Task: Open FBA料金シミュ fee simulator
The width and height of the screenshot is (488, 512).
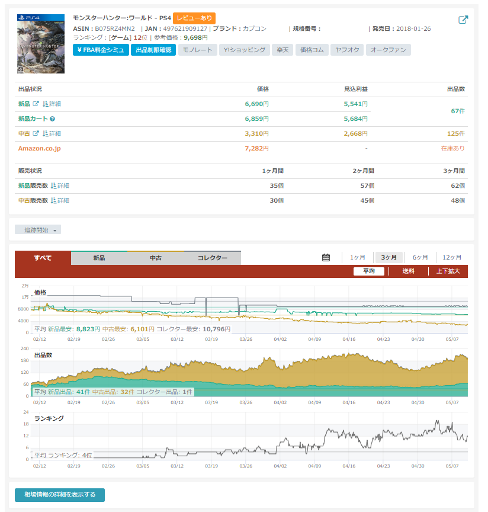Action: pos(101,50)
